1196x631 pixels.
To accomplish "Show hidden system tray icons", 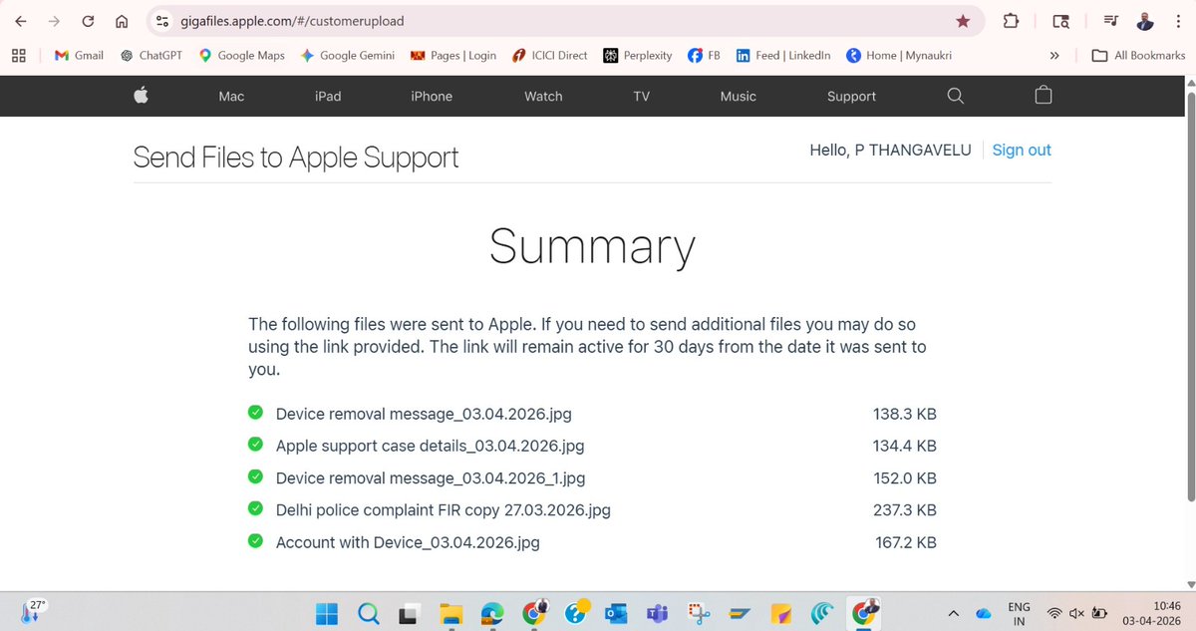I will coord(954,612).
